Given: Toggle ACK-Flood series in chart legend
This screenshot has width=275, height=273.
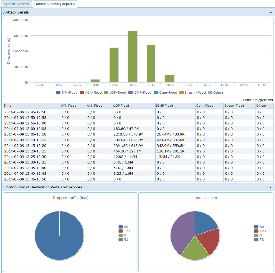Looking at the screenshot, I should pos(91,93).
